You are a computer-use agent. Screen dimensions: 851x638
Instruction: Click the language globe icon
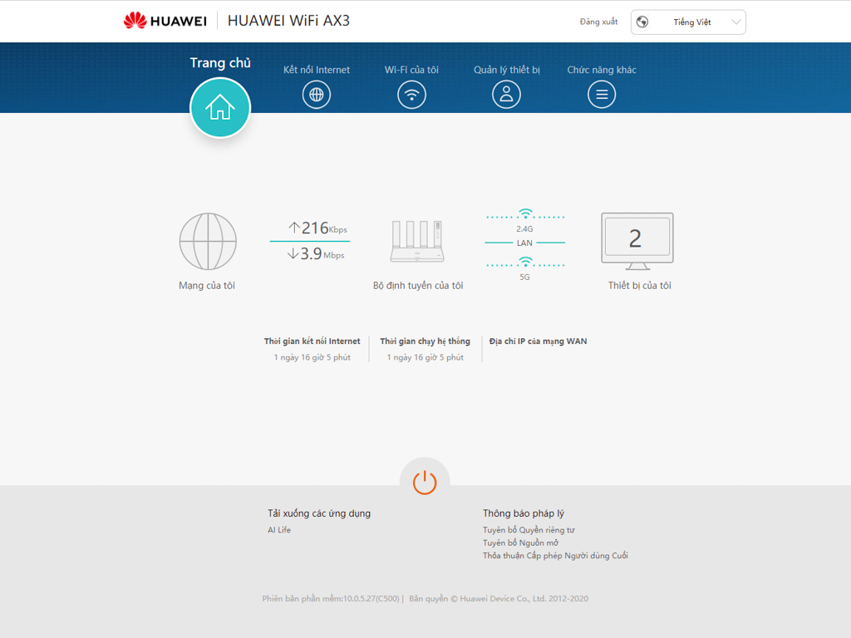pos(642,22)
